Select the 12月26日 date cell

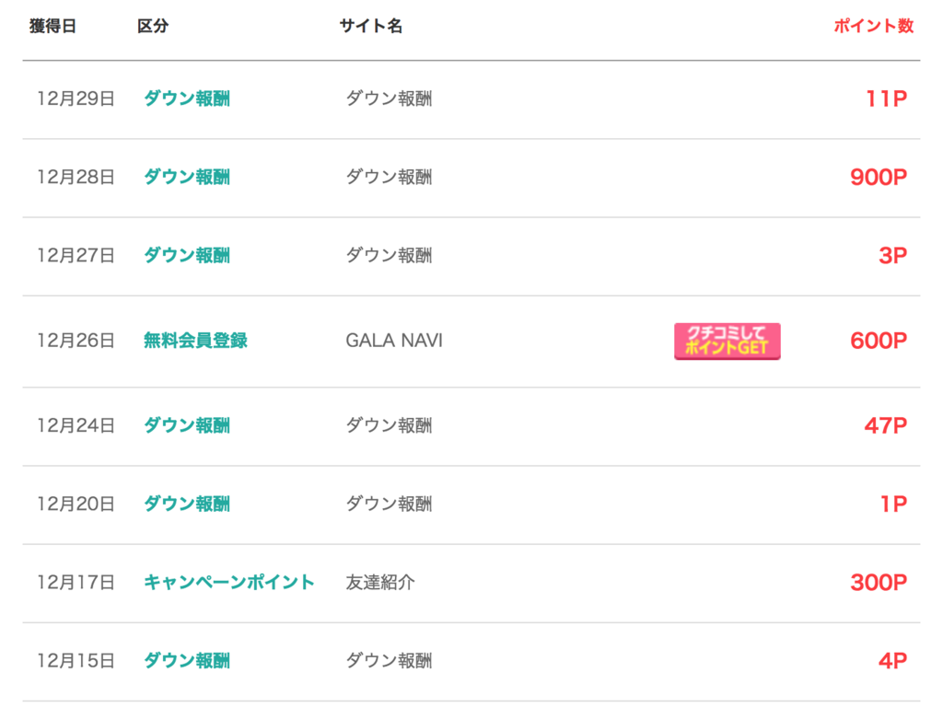(x=76, y=341)
